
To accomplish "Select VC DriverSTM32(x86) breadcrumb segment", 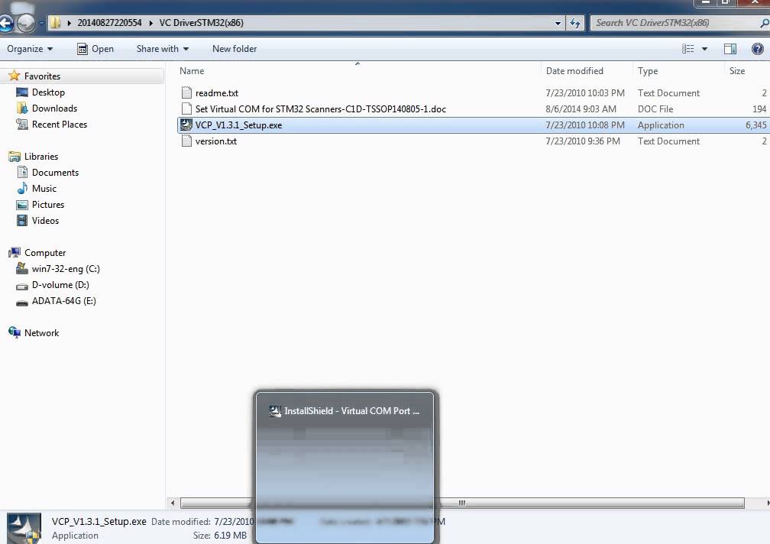I will [202, 23].
